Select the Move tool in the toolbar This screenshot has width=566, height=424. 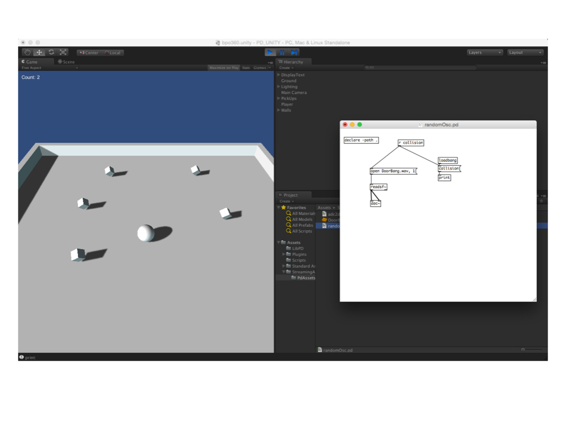[39, 52]
